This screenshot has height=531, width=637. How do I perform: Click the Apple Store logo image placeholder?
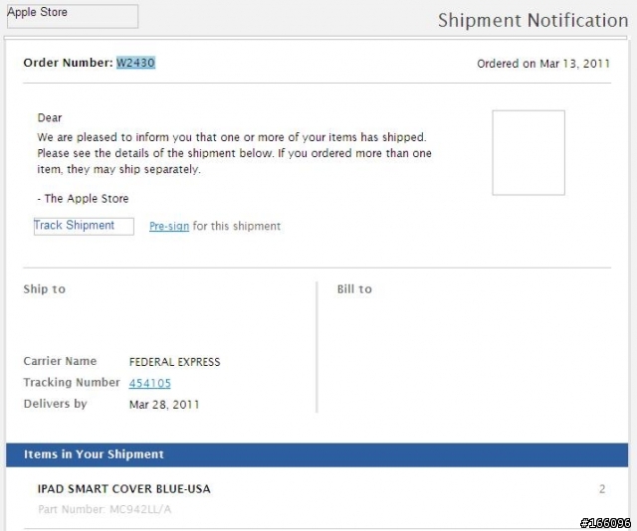[73, 16]
